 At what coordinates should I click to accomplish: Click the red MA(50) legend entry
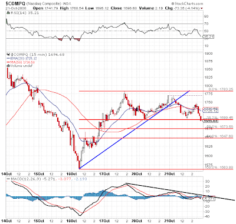coord(21,62)
